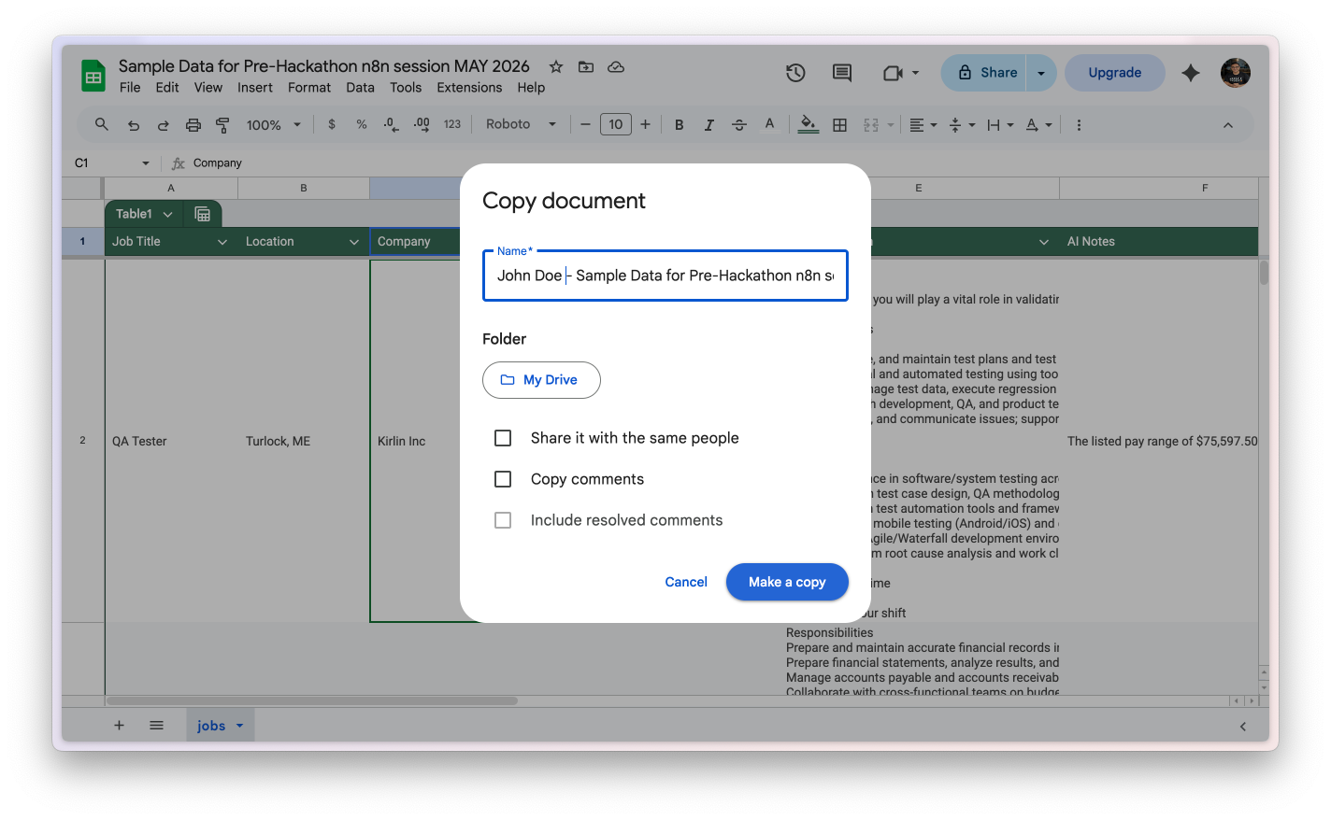Open the horizontal align dropdown
The width and height of the screenshot is (1331, 820).
tap(923, 125)
